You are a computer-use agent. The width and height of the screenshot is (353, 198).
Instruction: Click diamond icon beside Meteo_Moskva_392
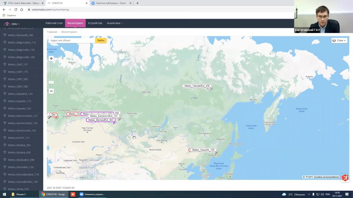pyautogui.click(x=4, y=145)
